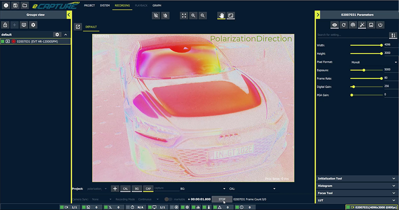Screen dimensions: 399x210
Task: Select the hand pan tool
Action: pyautogui.click(x=221, y=16)
